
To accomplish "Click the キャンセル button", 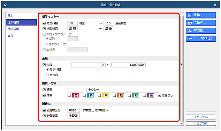I will click(201, 117).
